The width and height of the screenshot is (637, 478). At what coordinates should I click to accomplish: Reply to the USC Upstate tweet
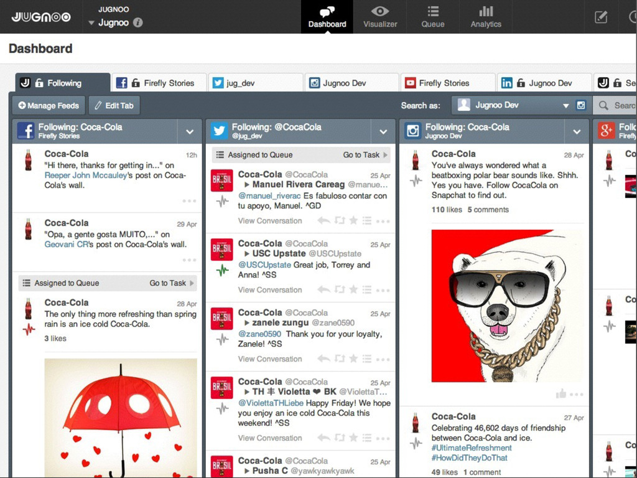(323, 290)
